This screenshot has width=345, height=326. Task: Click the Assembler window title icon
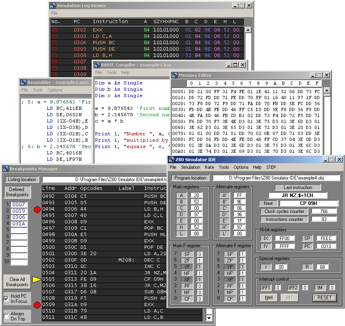[x=23, y=82]
